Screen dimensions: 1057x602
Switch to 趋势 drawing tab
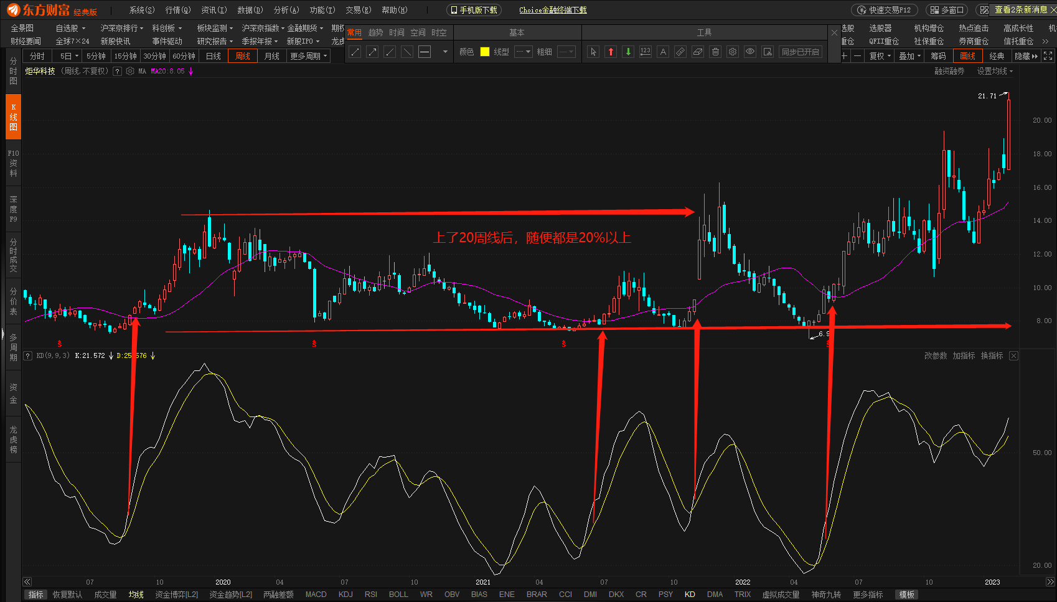(x=375, y=32)
